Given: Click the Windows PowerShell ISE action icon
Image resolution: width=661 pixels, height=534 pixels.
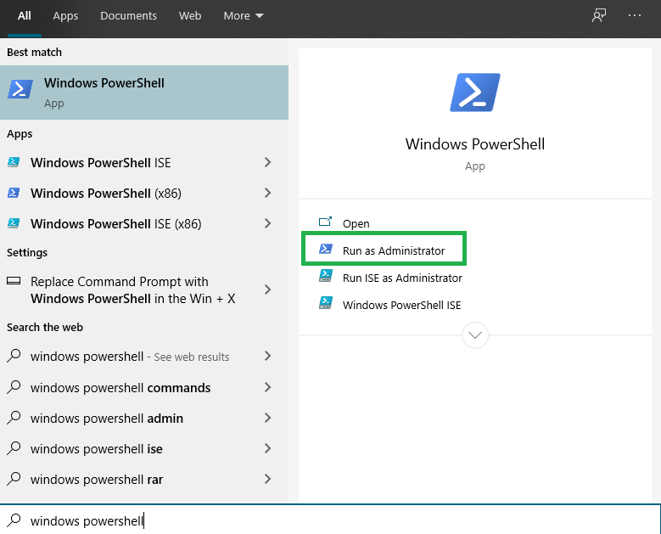Looking at the screenshot, I should pyautogui.click(x=326, y=303).
